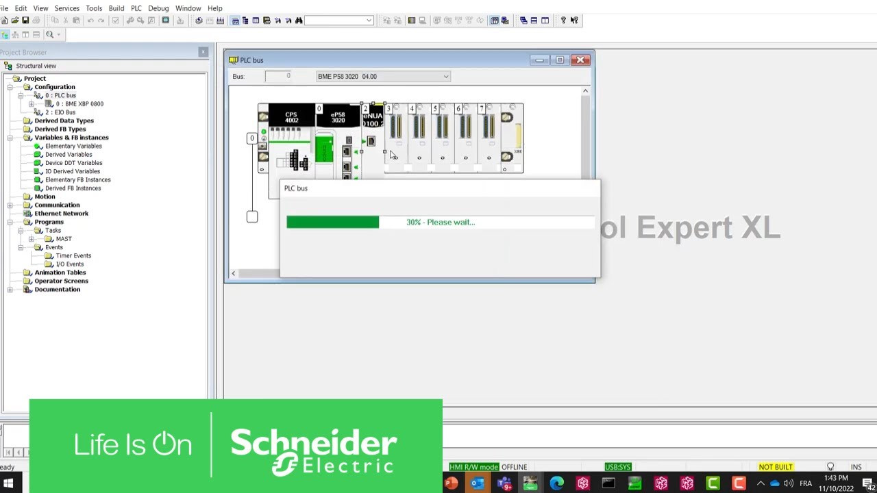Viewport: 877px width, 493px height.
Task: Open the View menu
Action: [40, 8]
